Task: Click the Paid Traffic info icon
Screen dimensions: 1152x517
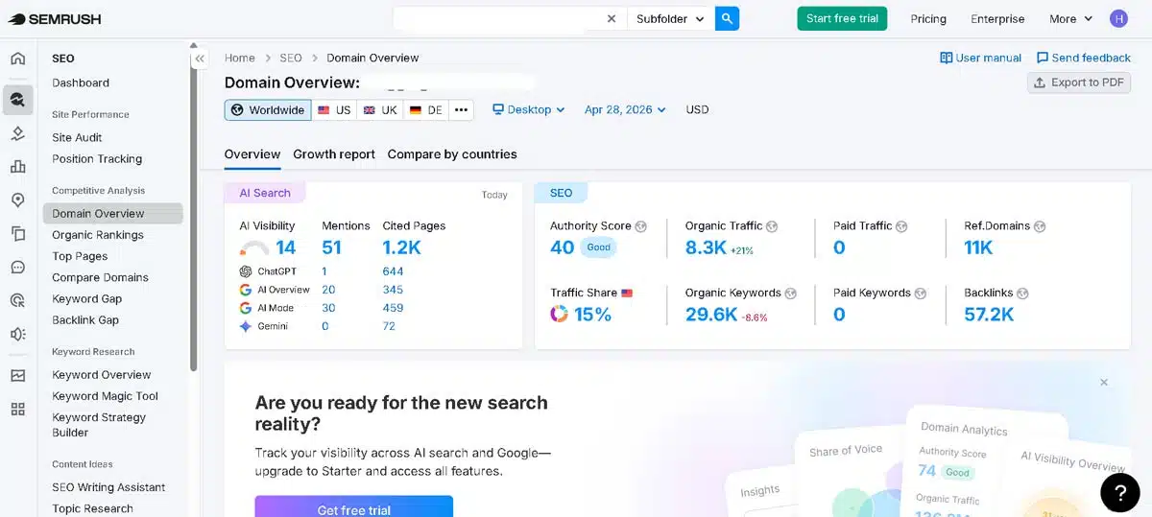Action: click(x=902, y=226)
